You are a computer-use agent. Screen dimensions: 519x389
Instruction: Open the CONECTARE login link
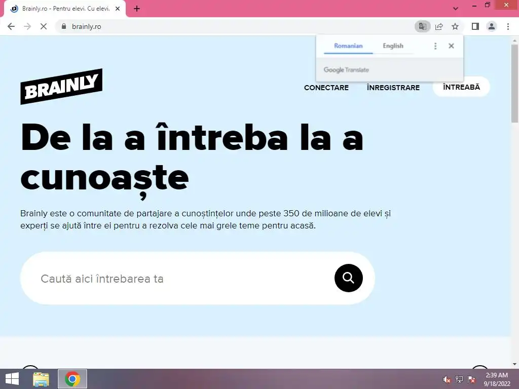[326, 88]
